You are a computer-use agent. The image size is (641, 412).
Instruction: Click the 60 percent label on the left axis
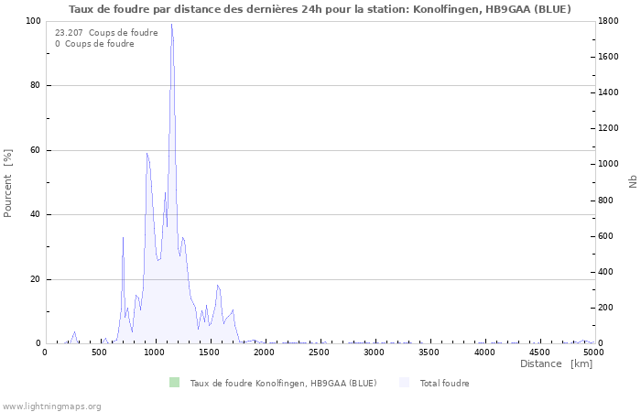click(36, 150)
